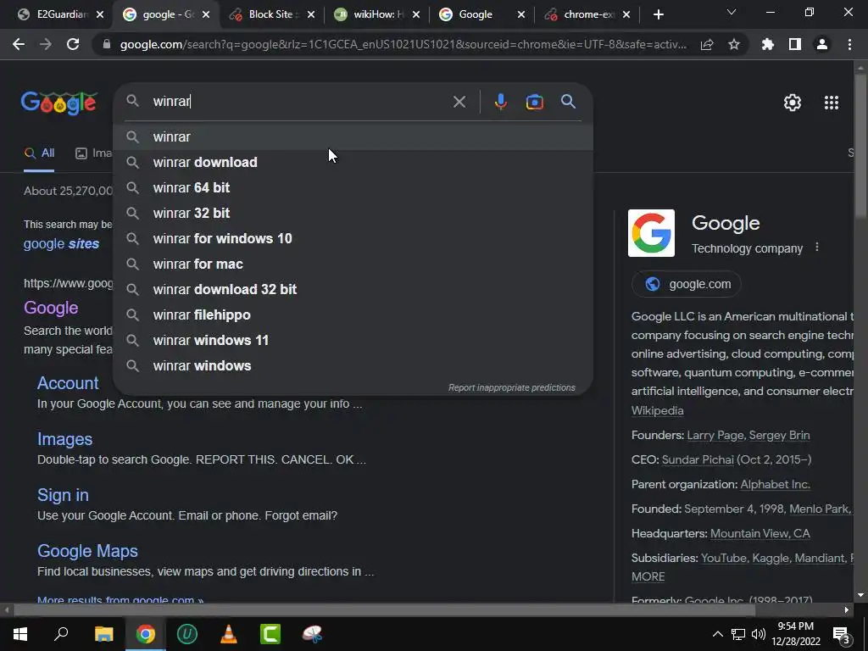868x651 pixels.
Task: Choose suggestion 'winrar filehippo'
Action: pos(353,315)
